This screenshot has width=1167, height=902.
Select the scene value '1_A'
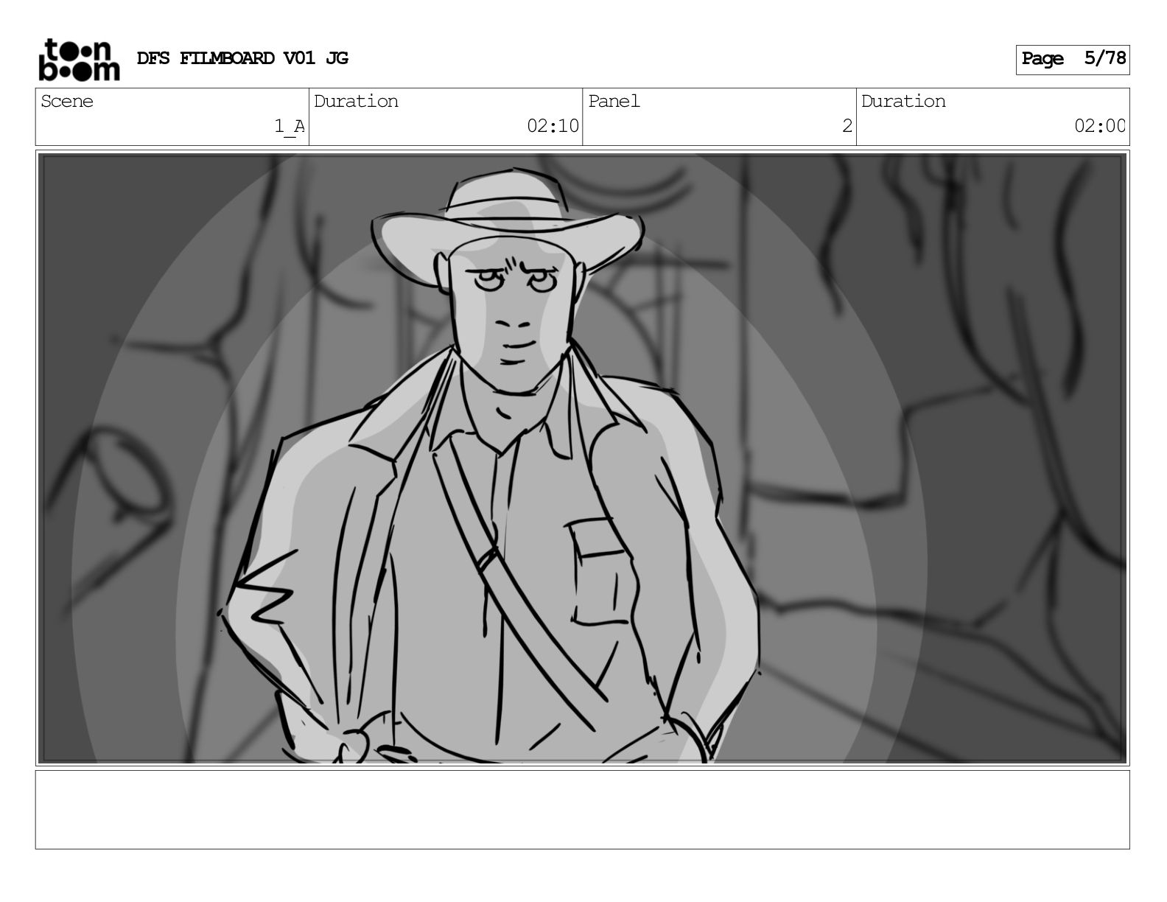click(290, 126)
